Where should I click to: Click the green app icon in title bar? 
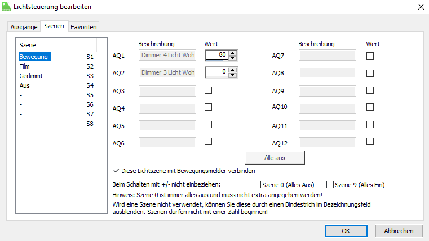[x=7, y=6]
